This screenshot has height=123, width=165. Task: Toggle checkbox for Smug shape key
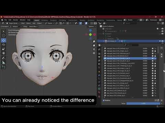click(x=153, y=83)
